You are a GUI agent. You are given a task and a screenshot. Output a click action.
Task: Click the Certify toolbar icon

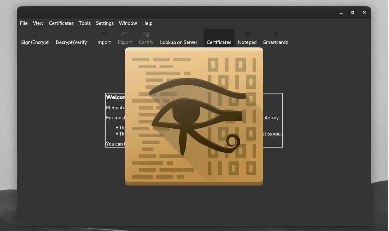[146, 34]
